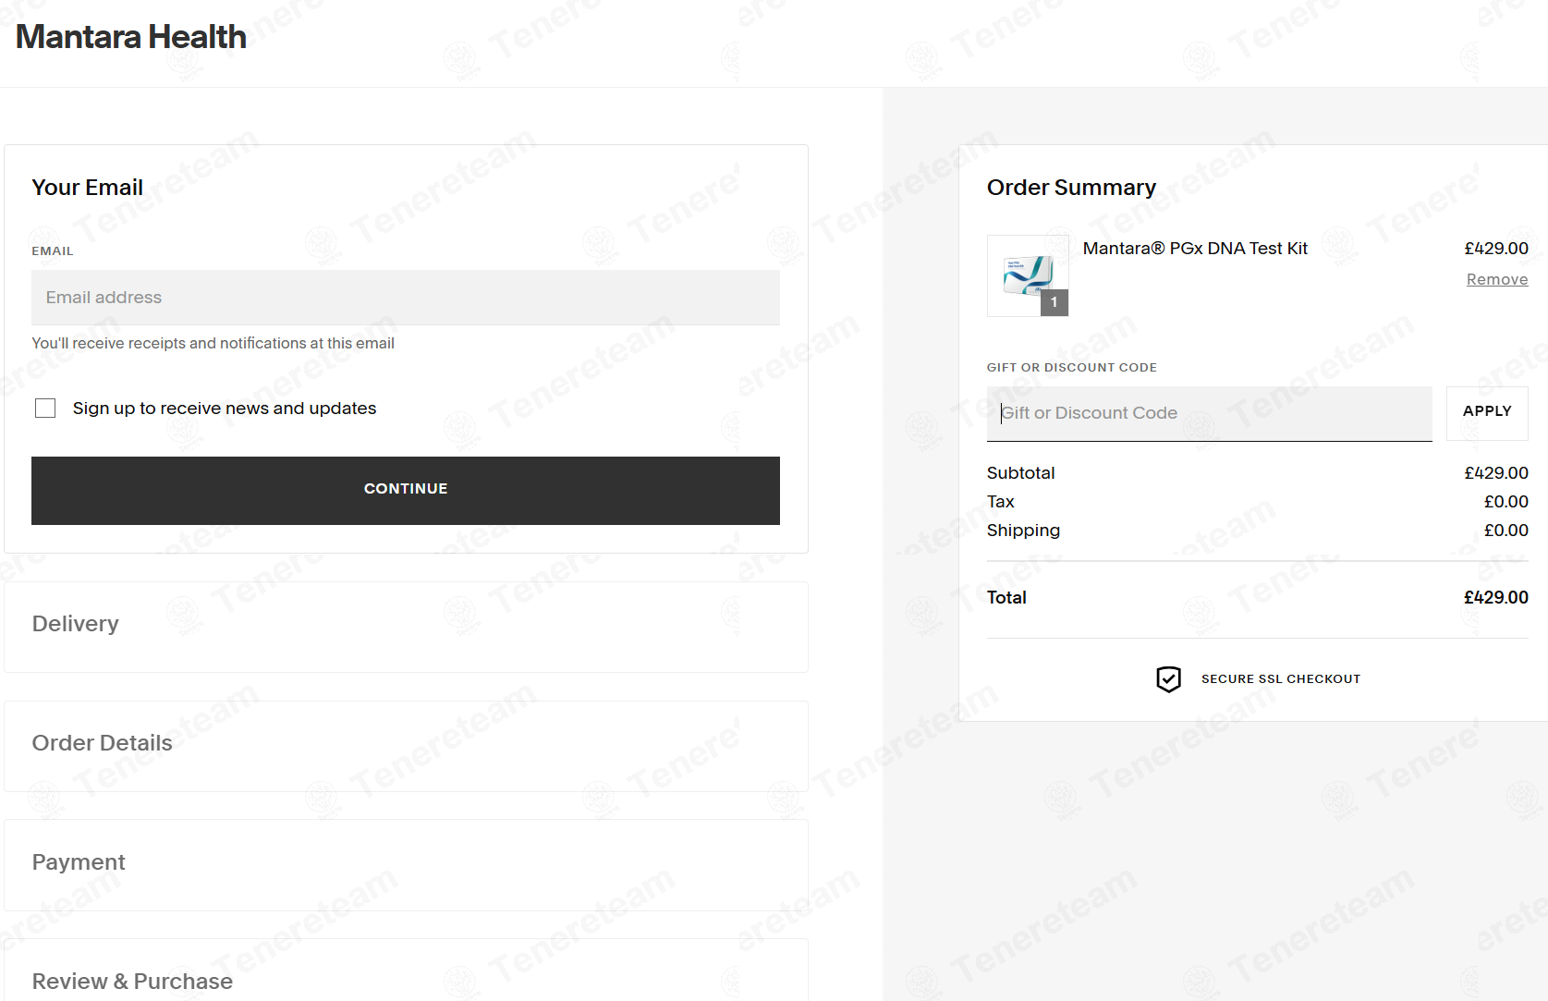Click the Sign up to receive news label

click(225, 409)
